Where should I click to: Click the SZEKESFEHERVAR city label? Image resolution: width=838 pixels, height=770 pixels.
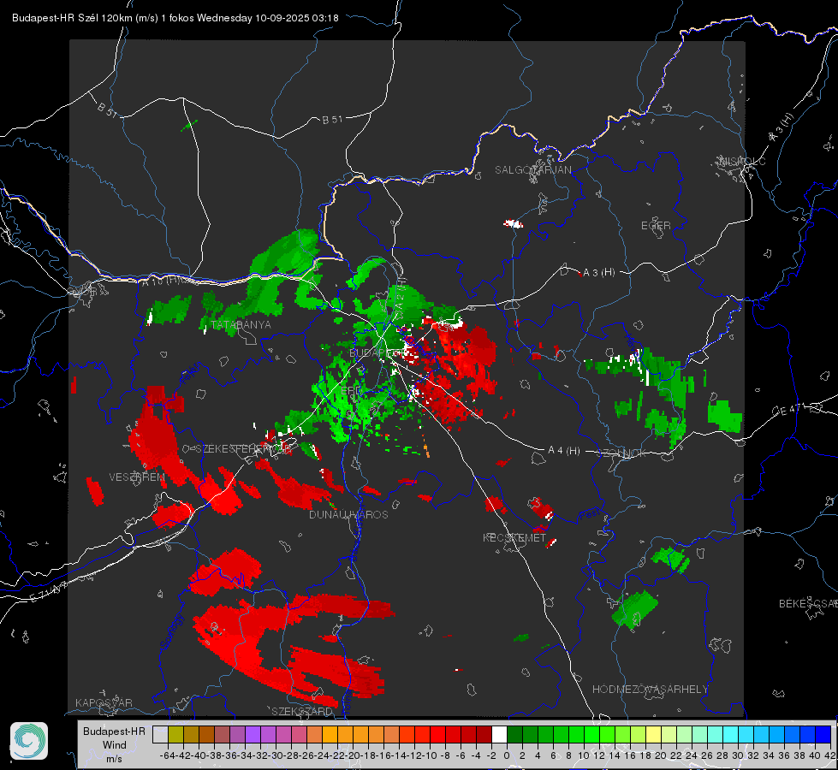pyautogui.click(x=243, y=449)
